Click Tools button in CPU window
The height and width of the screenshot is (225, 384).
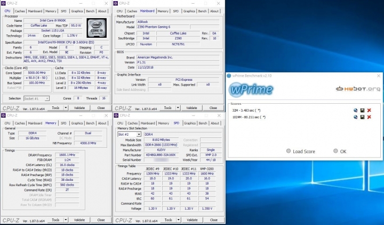tap(55, 108)
